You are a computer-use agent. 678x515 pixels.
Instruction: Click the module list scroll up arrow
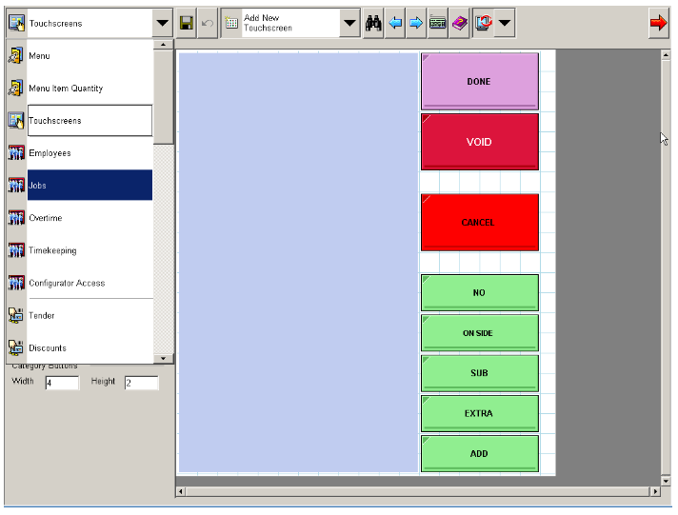pyautogui.click(x=163, y=45)
